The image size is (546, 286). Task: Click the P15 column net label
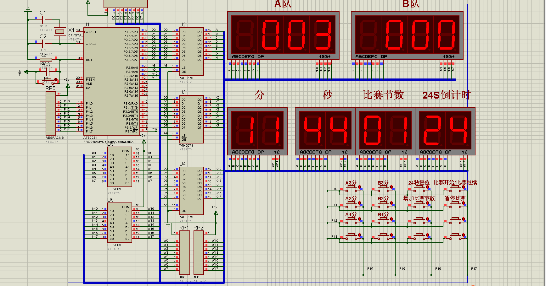tap(402, 269)
